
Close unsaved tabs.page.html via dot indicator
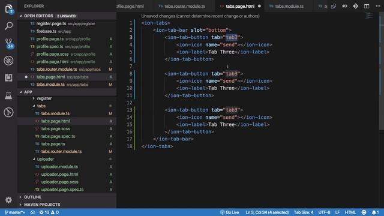[259, 6]
